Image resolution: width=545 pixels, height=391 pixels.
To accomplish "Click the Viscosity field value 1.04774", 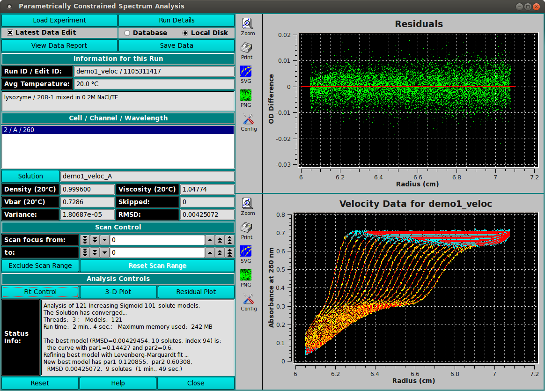I will tap(207, 189).
